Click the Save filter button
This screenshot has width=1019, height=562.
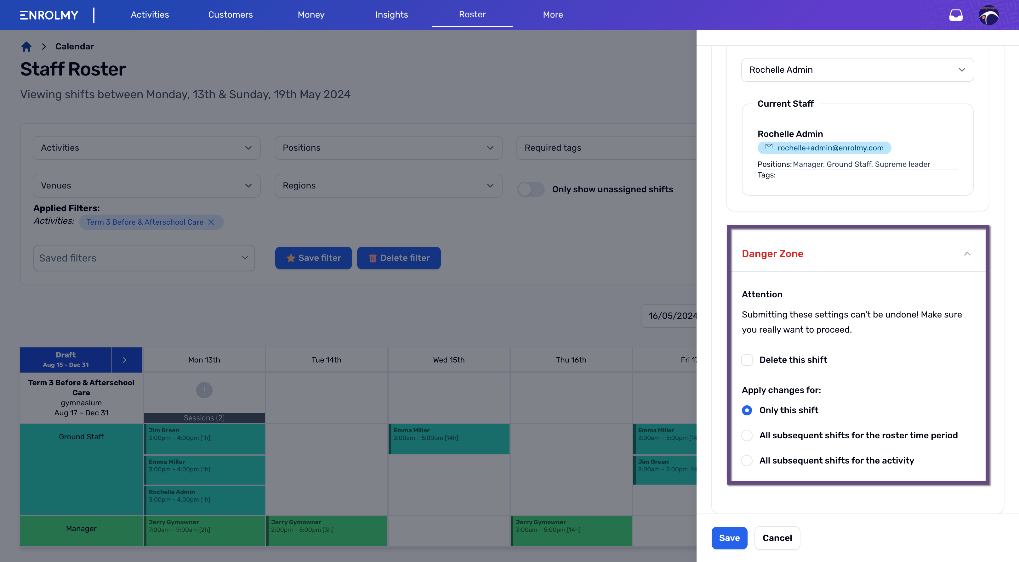pos(313,258)
